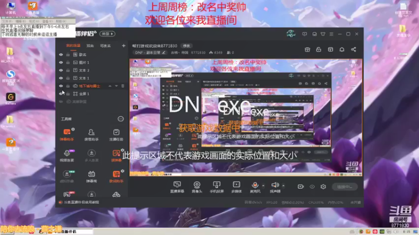Click the tool with NEW badge
Image resolution: width=419 pixels, height=235 pixels.
click(x=67, y=177)
